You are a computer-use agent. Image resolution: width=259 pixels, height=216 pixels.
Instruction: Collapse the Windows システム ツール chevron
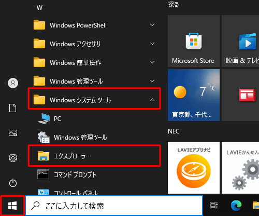pos(152,100)
